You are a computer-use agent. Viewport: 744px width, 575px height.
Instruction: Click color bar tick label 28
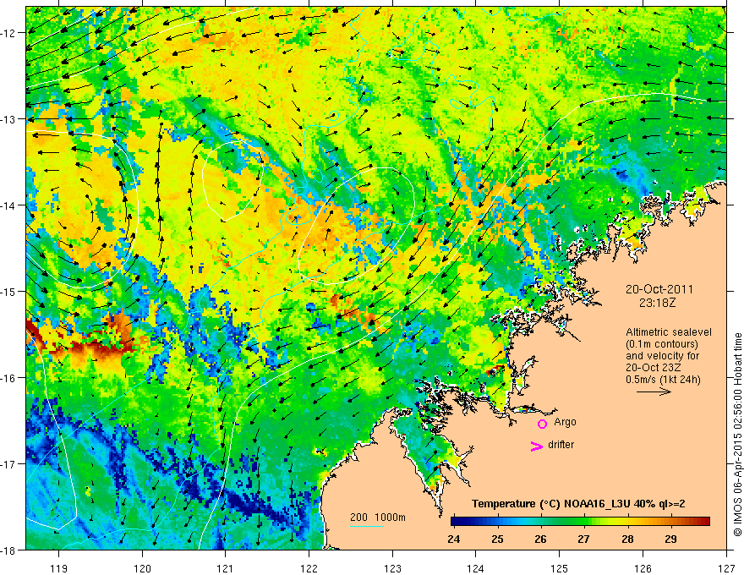pyautogui.click(x=627, y=539)
